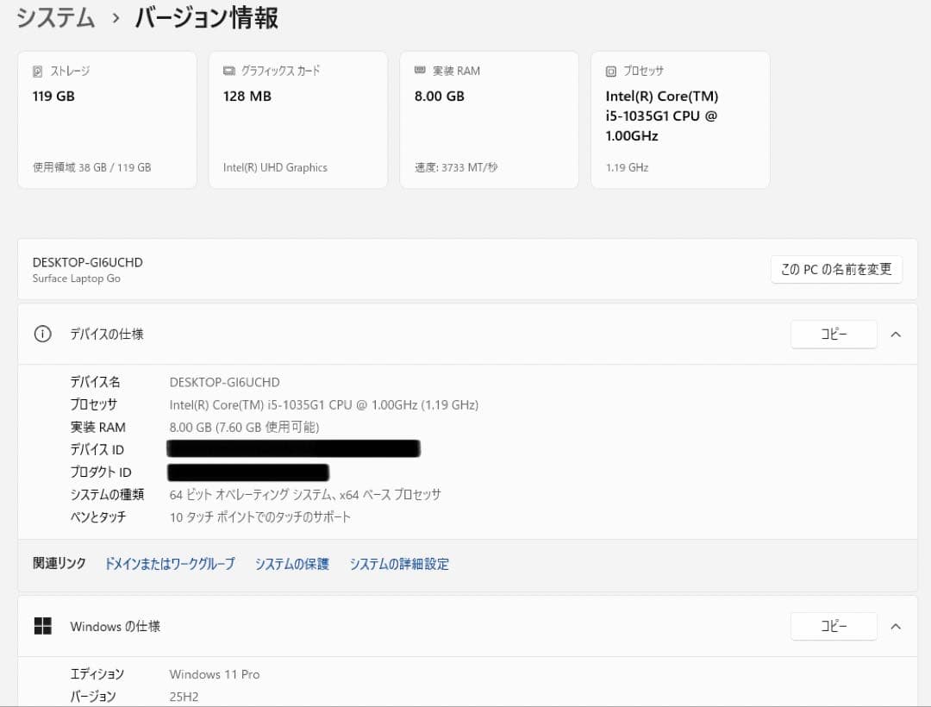Copy Windows specifications using the lower コピー button
Screen dimensions: 931x707
834,627
